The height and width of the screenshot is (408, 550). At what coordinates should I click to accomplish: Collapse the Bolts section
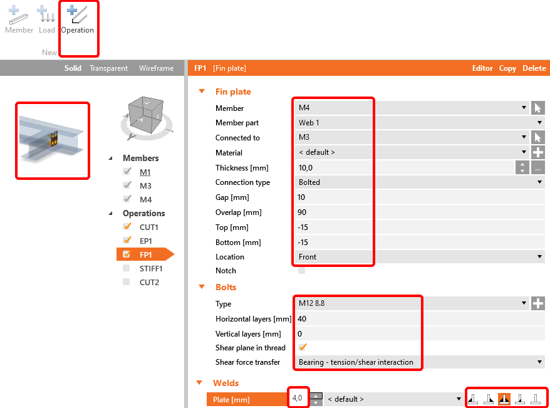pos(202,287)
